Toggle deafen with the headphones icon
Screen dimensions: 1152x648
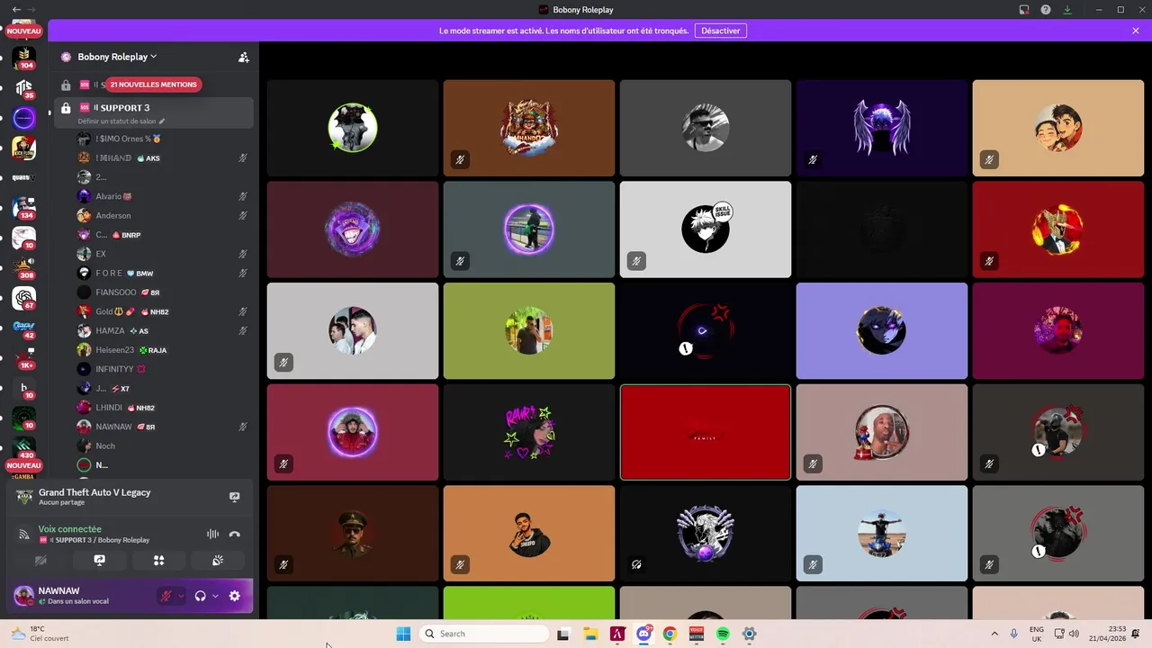point(201,596)
